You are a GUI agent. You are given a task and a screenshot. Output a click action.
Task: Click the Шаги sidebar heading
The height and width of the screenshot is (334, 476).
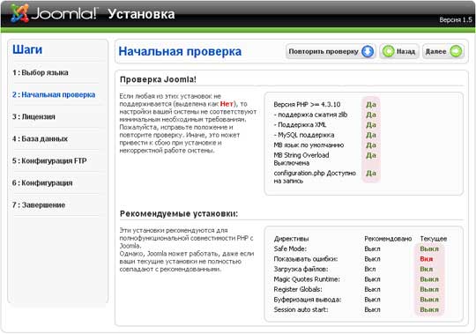27,49
